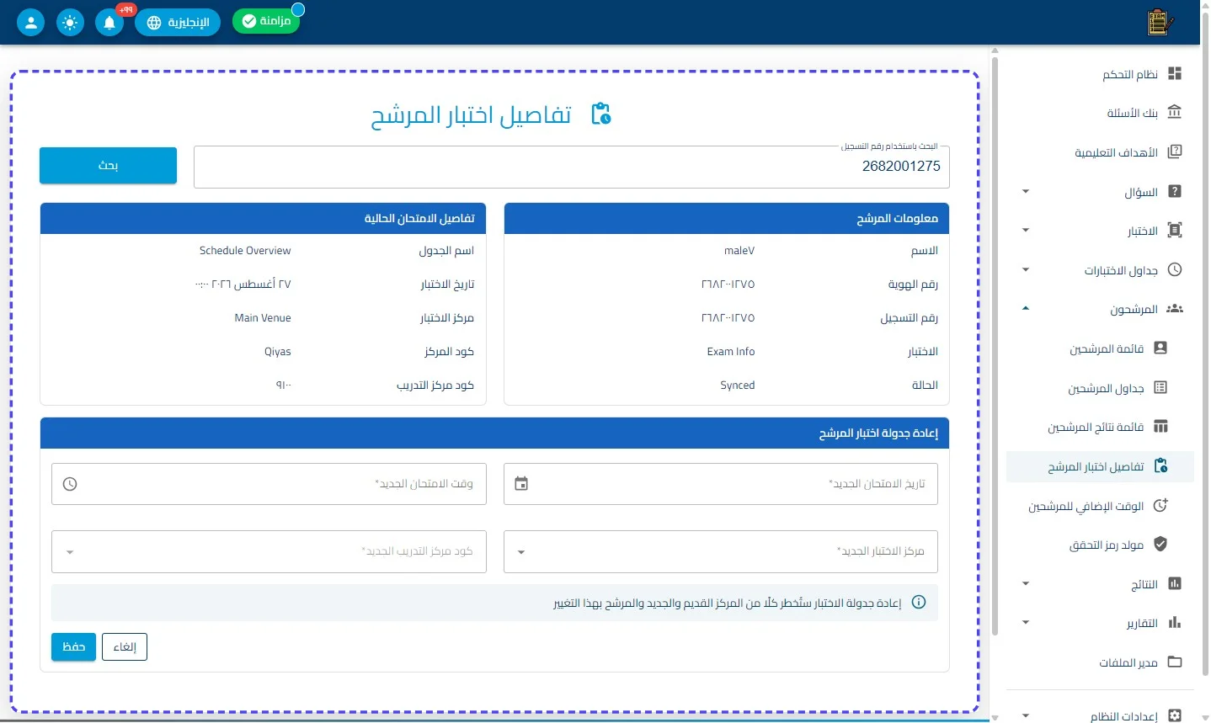
Task: Click the السؤال question mark icon
Action: point(1175,192)
